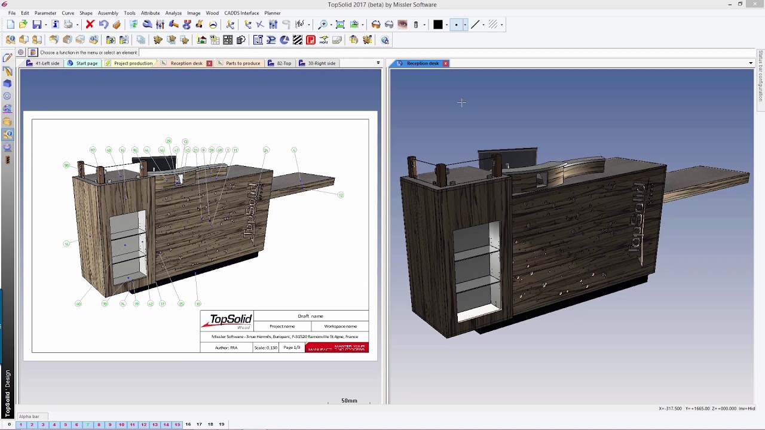This screenshot has height=430, width=765.
Task: Click the red X delete icon
Action: pyautogui.click(x=90, y=24)
